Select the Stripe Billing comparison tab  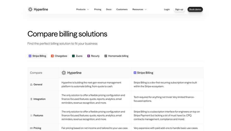[37, 56]
